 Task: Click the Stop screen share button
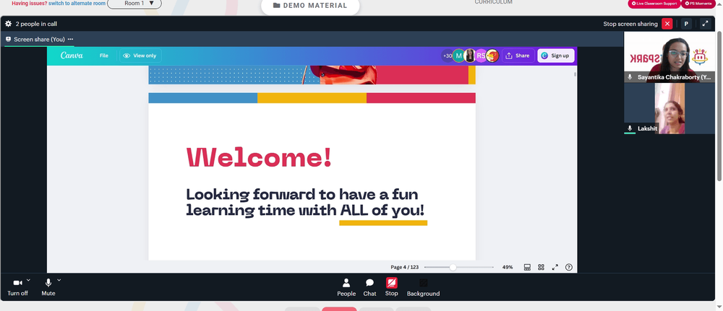tap(391, 287)
